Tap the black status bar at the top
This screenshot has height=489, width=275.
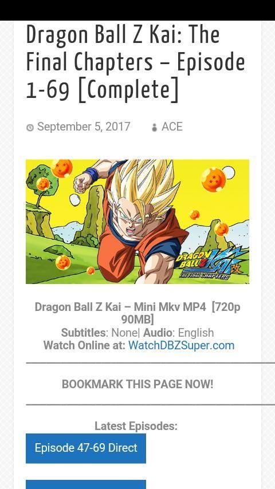click(x=137, y=10)
